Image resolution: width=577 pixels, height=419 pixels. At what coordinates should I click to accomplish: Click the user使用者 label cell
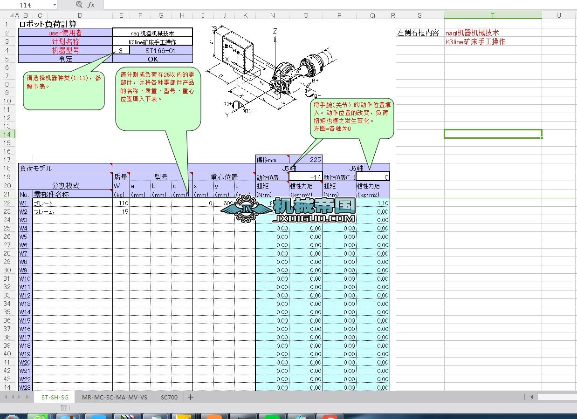pos(65,33)
